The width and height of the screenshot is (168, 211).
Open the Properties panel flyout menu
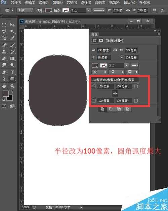pyautogui.click(x=159, y=34)
